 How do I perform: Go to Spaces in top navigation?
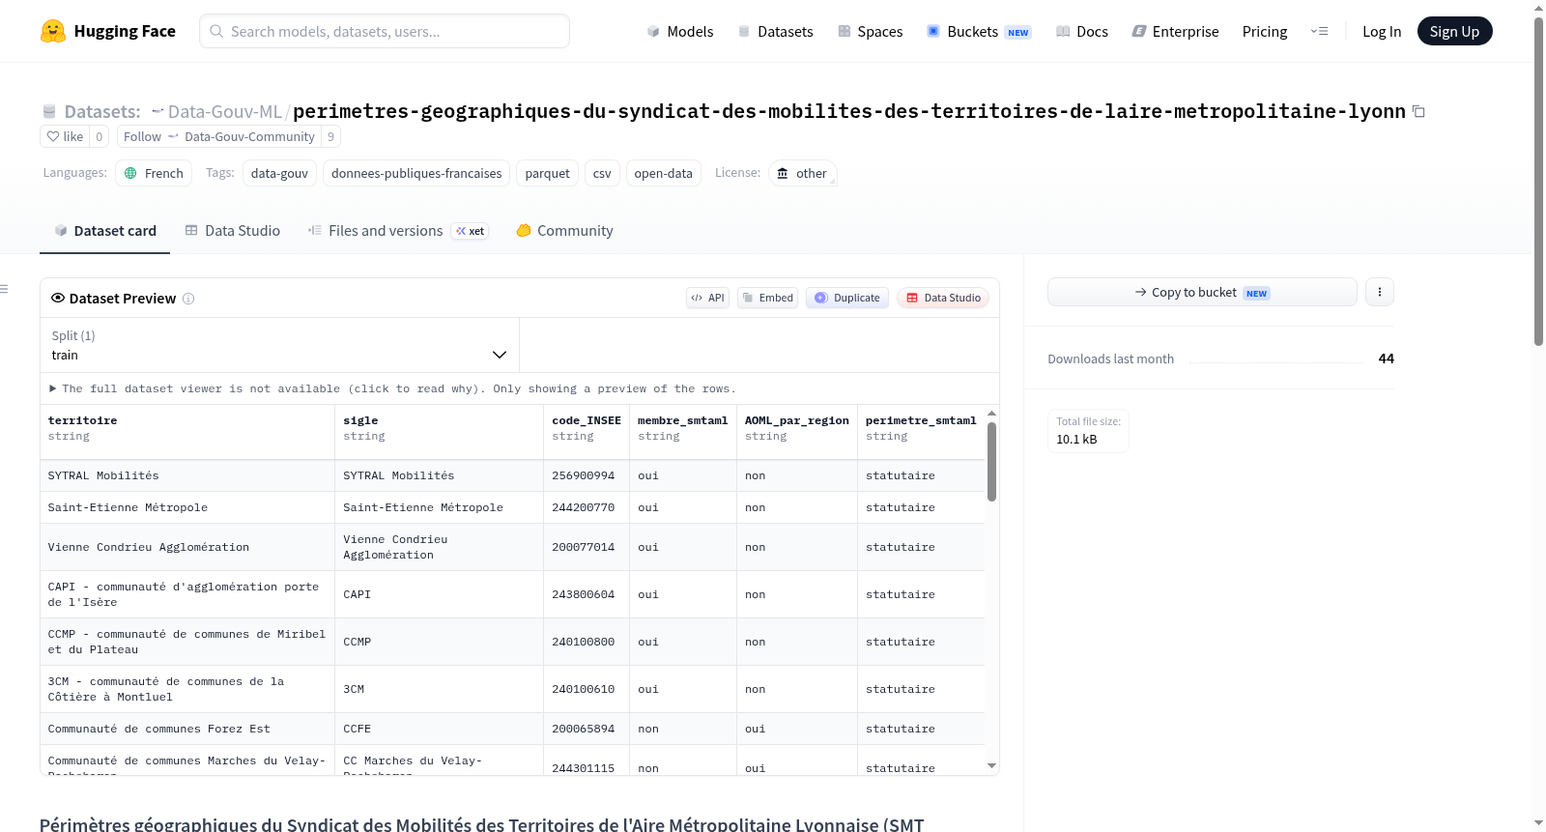point(870,31)
